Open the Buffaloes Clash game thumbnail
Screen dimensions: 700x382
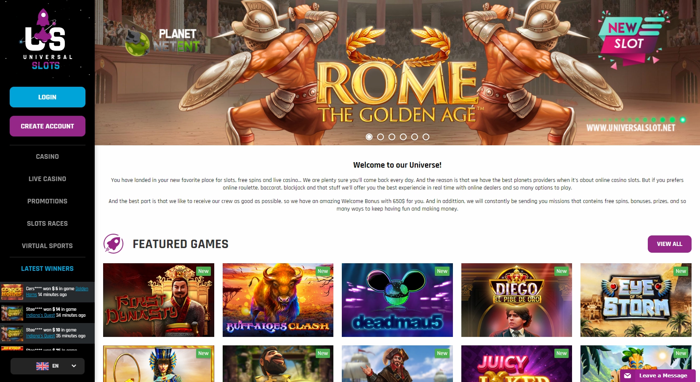click(278, 300)
